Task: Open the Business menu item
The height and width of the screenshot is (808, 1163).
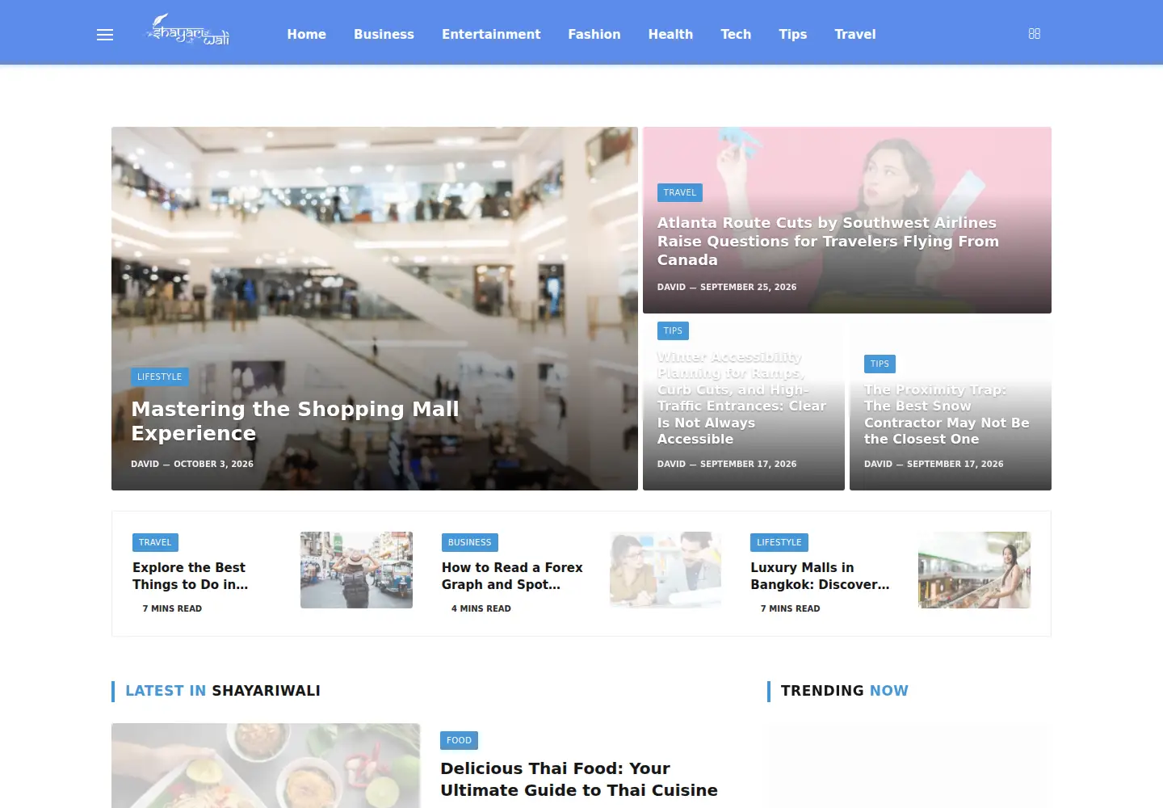Action: 384,34
